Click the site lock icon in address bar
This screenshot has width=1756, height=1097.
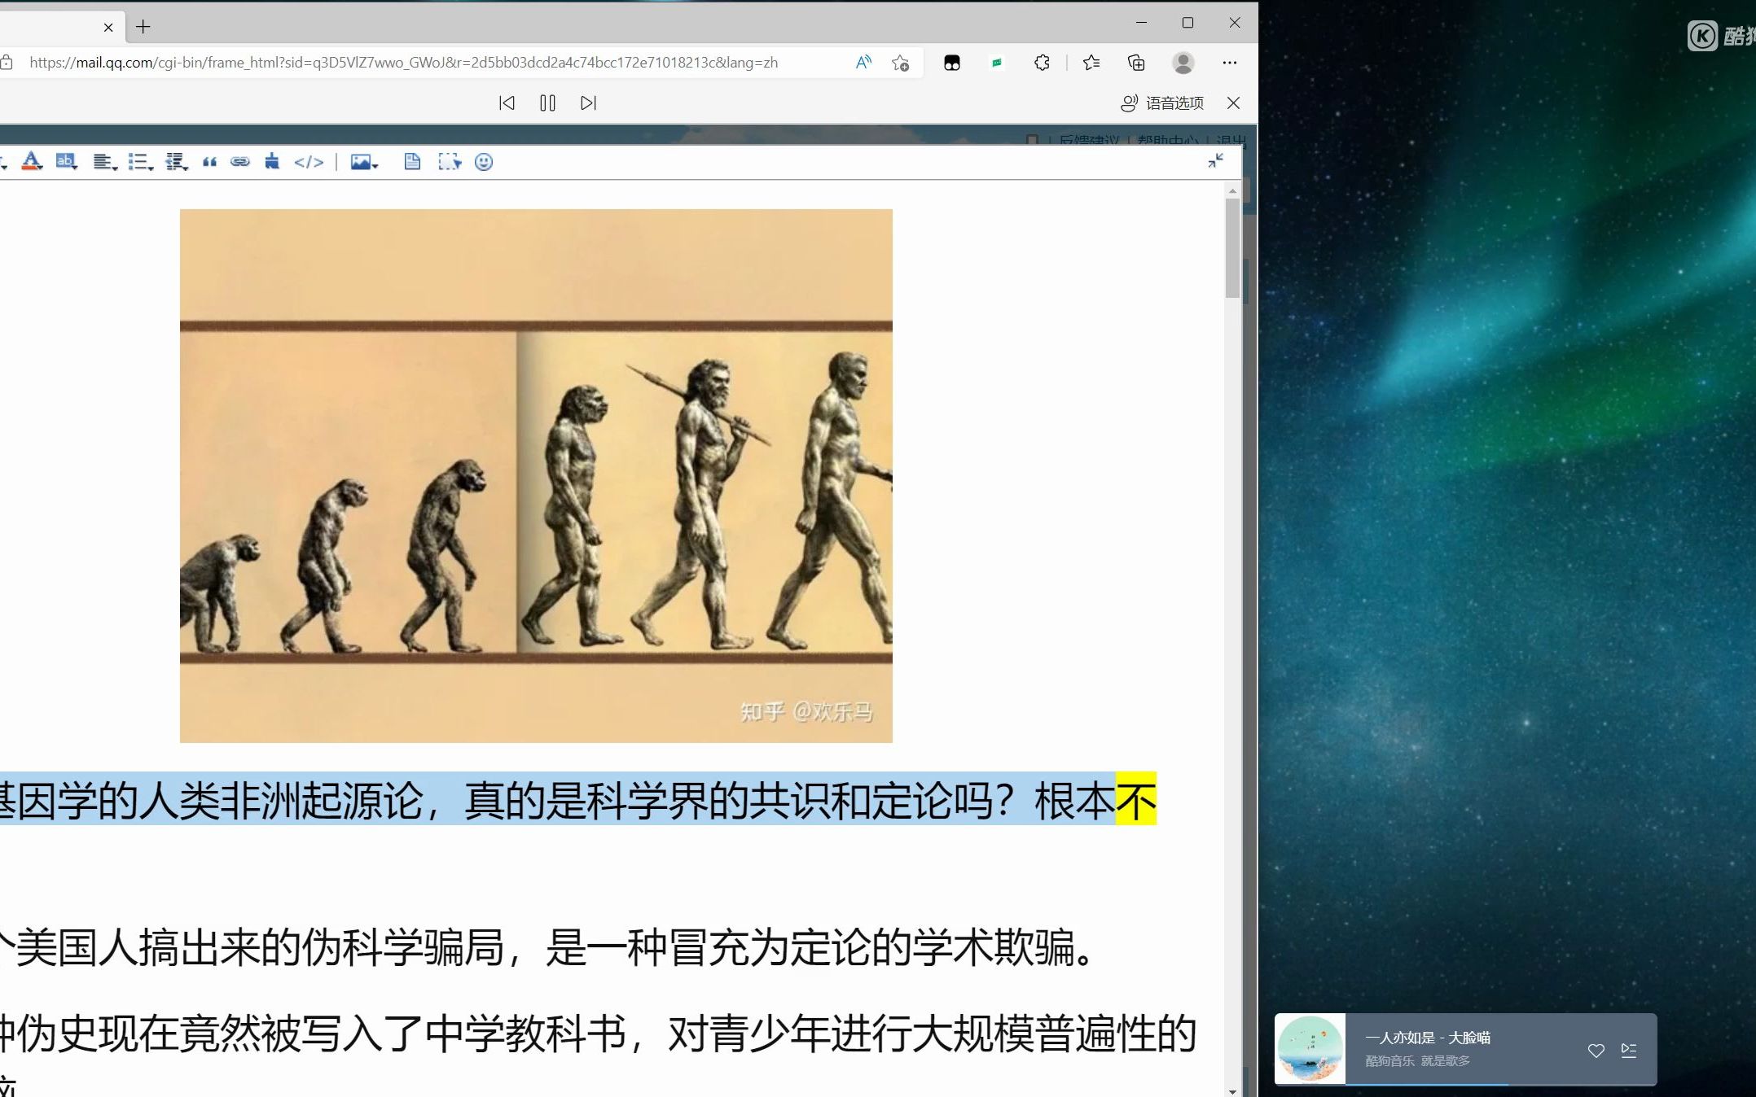[x=7, y=63]
